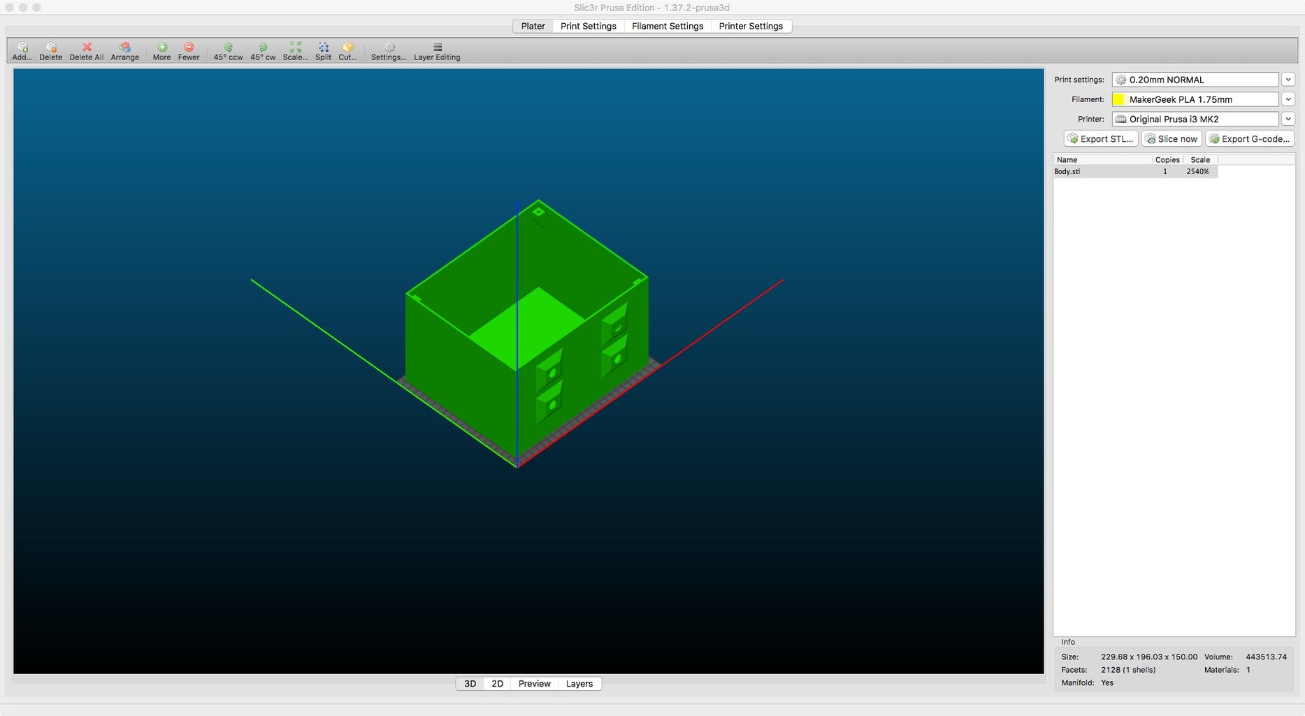Expand the filament arrow button
The height and width of the screenshot is (716, 1305).
[x=1288, y=99]
